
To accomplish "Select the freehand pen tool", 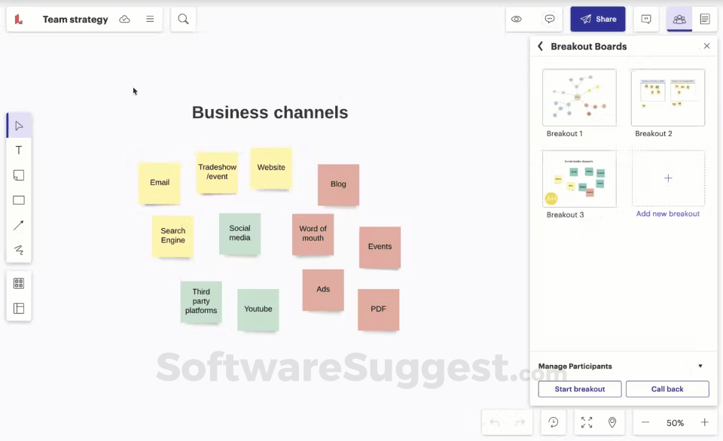I will (19, 250).
